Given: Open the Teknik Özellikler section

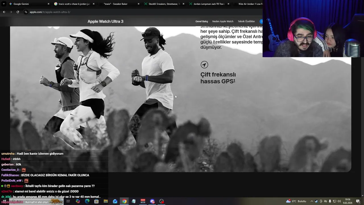Looking at the screenshot, I should 246,21.
